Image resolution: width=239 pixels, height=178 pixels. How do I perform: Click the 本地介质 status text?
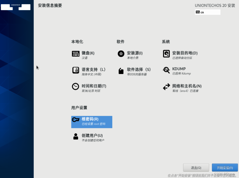point(133,58)
